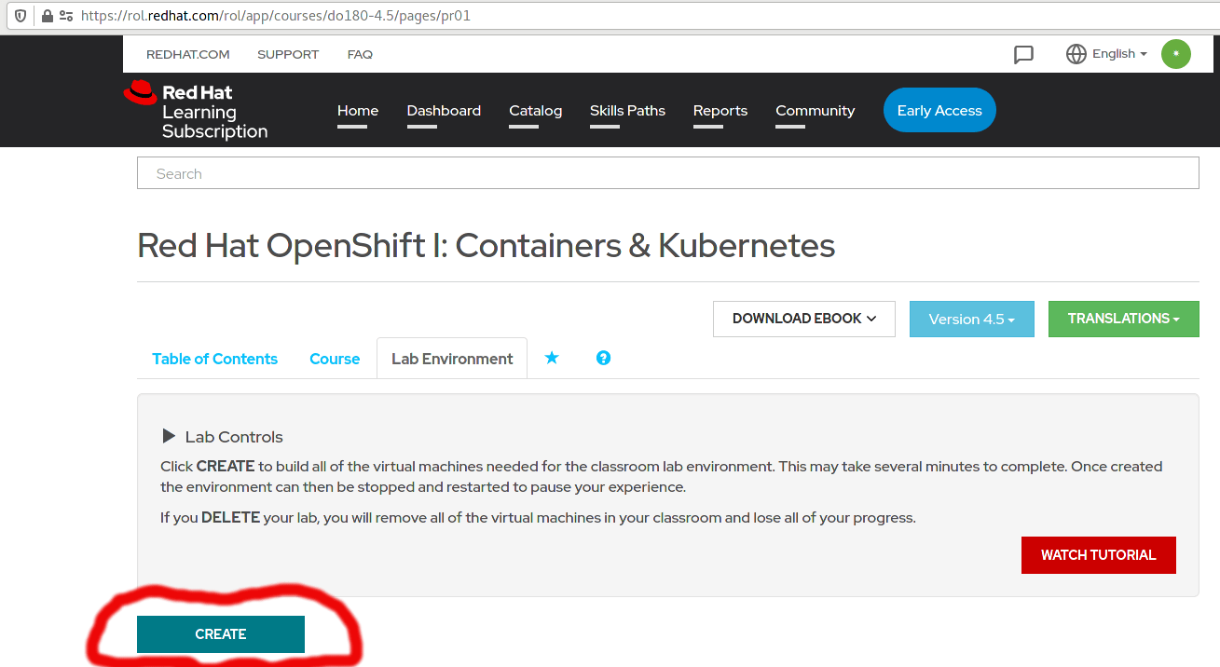Click the shield icon in the address bar
This screenshot has height=667, width=1220.
click(x=20, y=15)
